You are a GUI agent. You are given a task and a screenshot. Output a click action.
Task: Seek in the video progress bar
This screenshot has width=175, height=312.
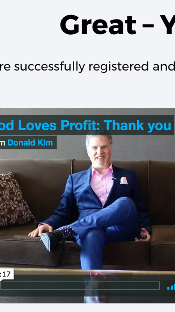(x=80, y=285)
